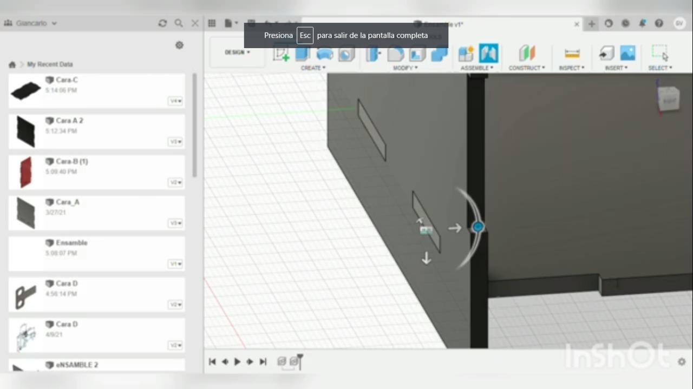Viewport: 693px width, 389px height.
Task: Select the Hole tool
Action: (346, 54)
